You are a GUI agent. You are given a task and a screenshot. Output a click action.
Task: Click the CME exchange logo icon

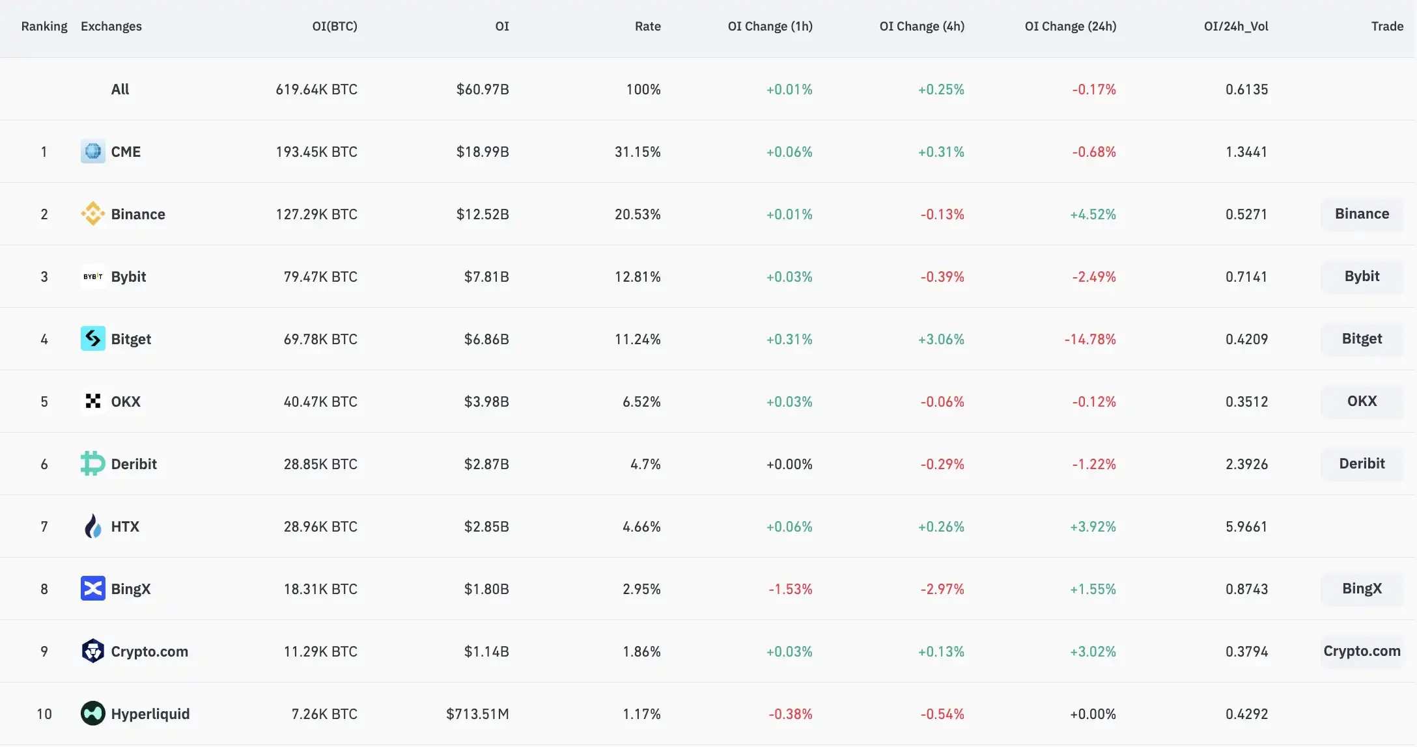[x=93, y=152]
